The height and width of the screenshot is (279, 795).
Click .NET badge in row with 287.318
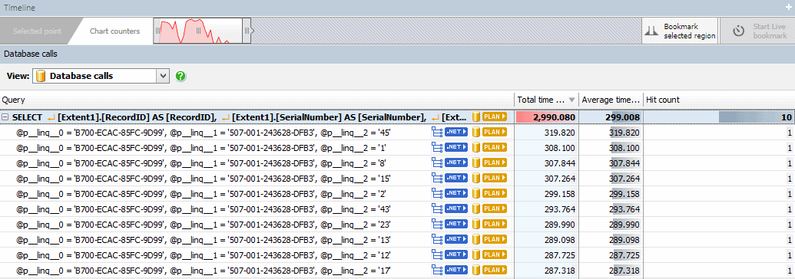tap(456, 269)
